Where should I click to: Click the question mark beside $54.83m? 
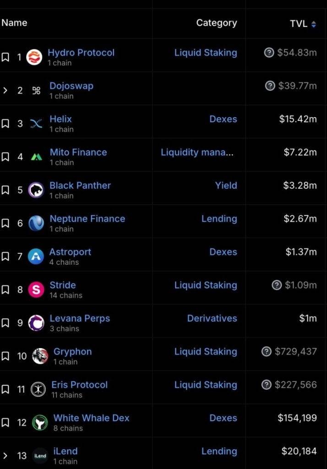[x=269, y=53]
